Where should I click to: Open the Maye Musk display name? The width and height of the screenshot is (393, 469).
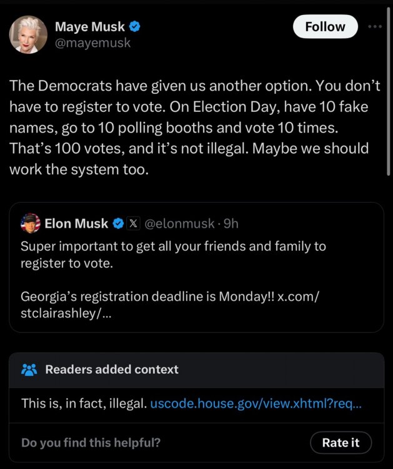point(90,27)
